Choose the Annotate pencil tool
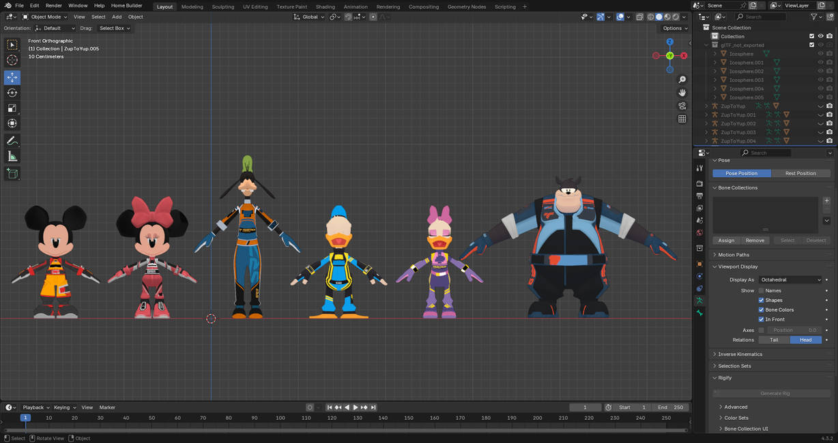The height and width of the screenshot is (443, 838). [12, 140]
